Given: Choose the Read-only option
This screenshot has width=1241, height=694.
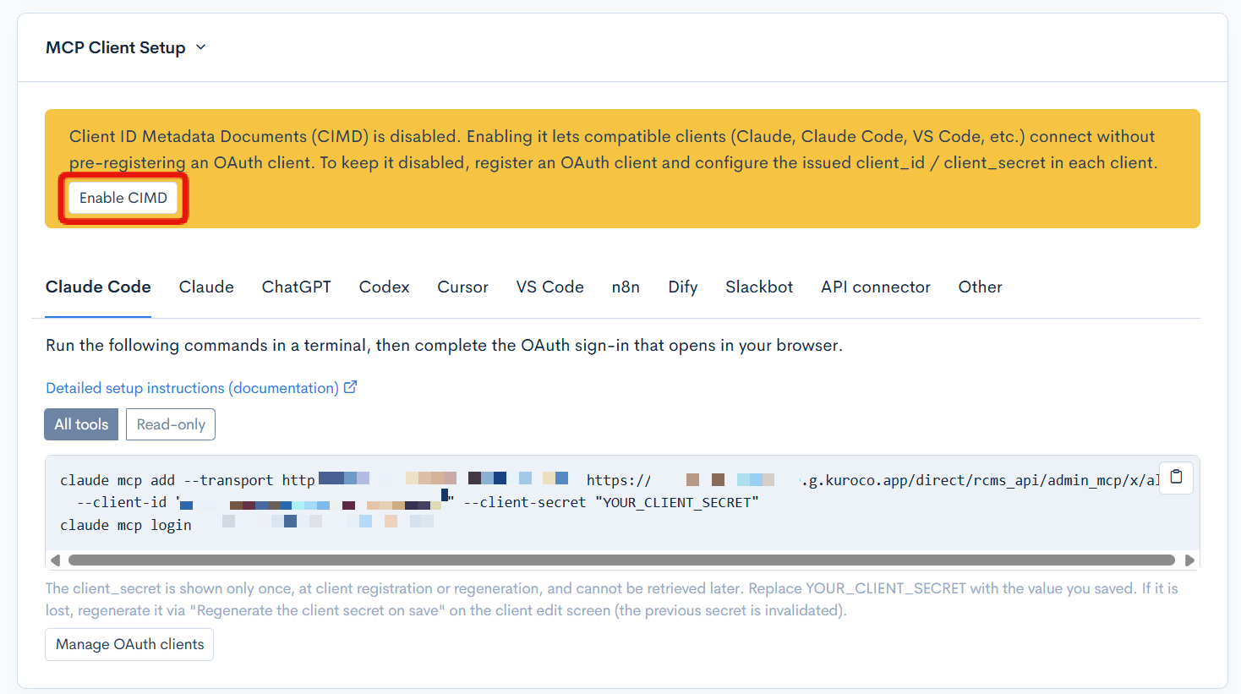Looking at the screenshot, I should [x=171, y=424].
